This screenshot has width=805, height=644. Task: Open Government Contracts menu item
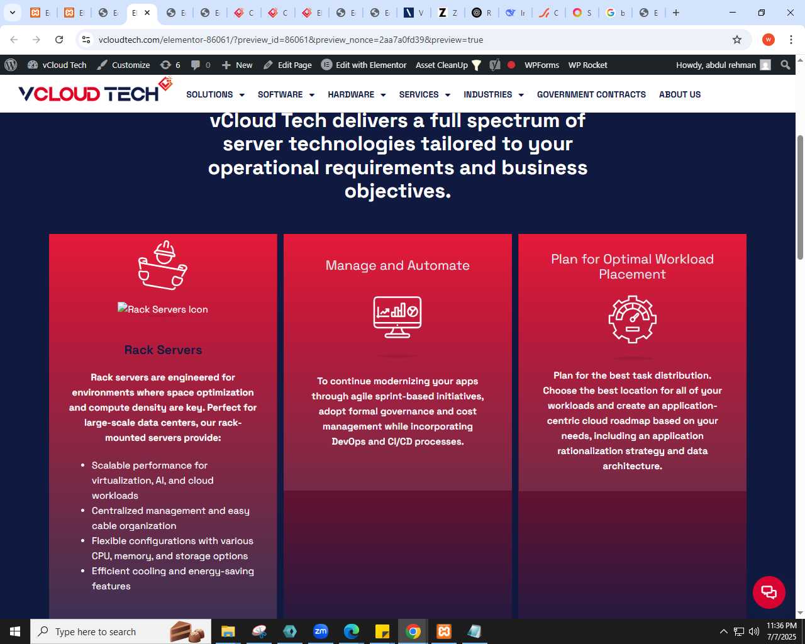pos(591,94)
